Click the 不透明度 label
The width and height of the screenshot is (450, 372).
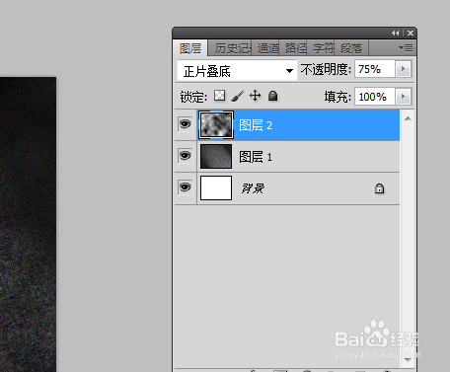(x=326, y=69)
